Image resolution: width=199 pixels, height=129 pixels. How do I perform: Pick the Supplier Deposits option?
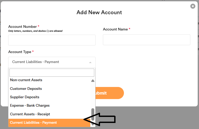pyautogui.click(x=25, y=97)
